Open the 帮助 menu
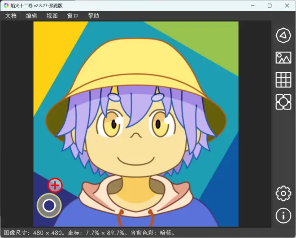The height and width of the screenshot is (238, 296). pyautogui.click(x=93, y=16)
